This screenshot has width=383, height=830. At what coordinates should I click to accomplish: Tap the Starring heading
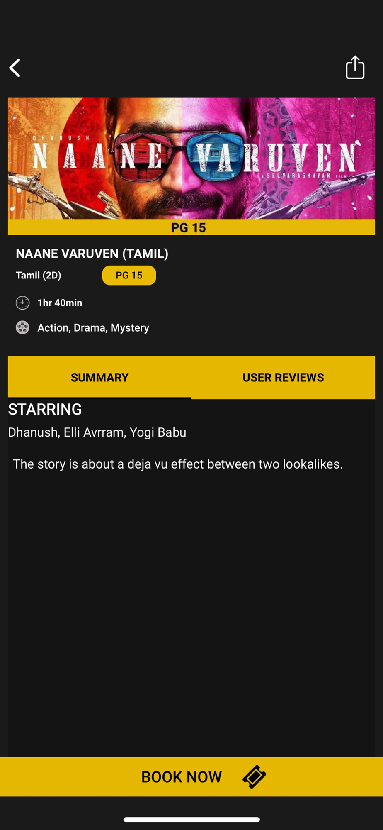coord(45,409)
